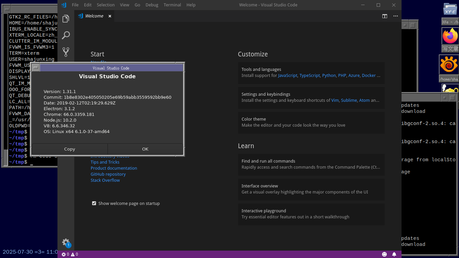Open the notifications bell in status bar
459x258 pixels.
(x=394, y=254)
